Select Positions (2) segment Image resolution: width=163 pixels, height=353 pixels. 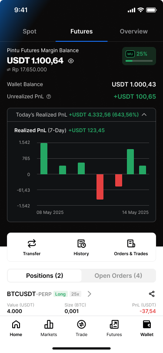45,276
